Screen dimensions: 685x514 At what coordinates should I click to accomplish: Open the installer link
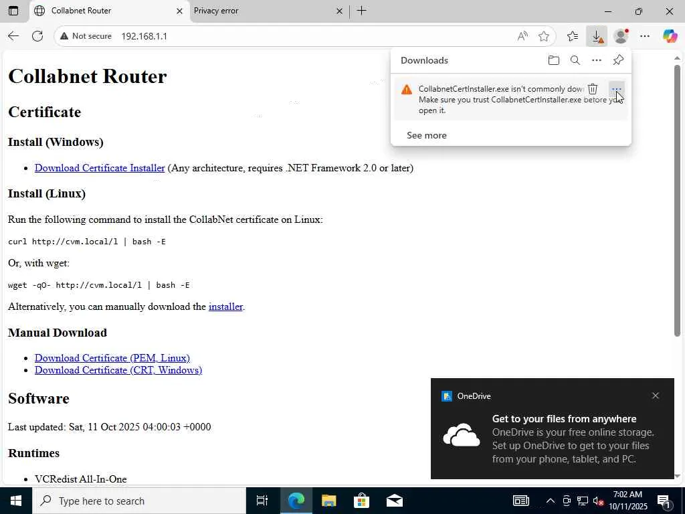coord(226,307)
